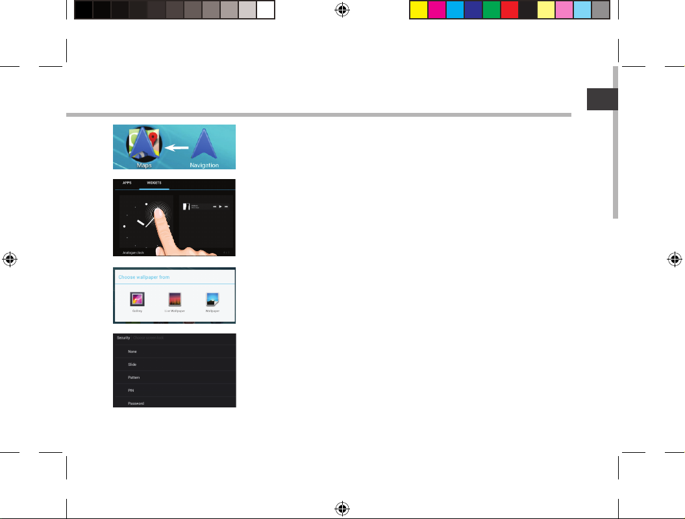
Task: Switch to the WIDGETS tab
Action: [155, 183]
